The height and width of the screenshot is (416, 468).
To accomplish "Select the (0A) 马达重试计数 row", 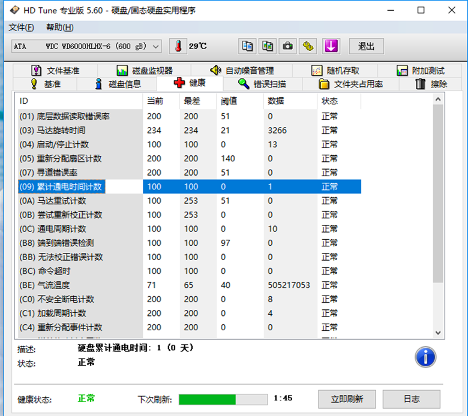I will click(x=190, y=200).
